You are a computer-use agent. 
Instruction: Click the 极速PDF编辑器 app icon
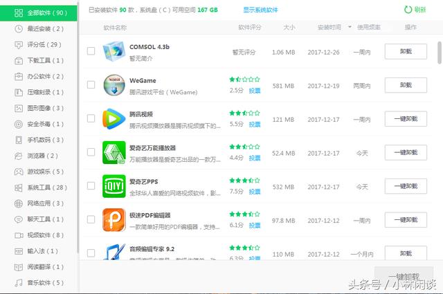point(114,220)
